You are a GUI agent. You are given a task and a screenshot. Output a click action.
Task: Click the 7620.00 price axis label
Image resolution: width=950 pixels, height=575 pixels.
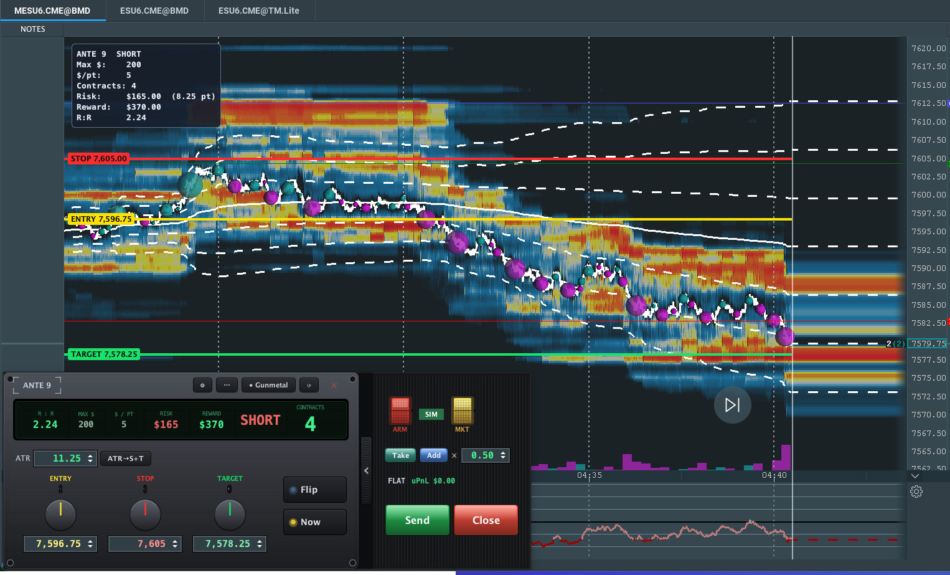point(928,49)
